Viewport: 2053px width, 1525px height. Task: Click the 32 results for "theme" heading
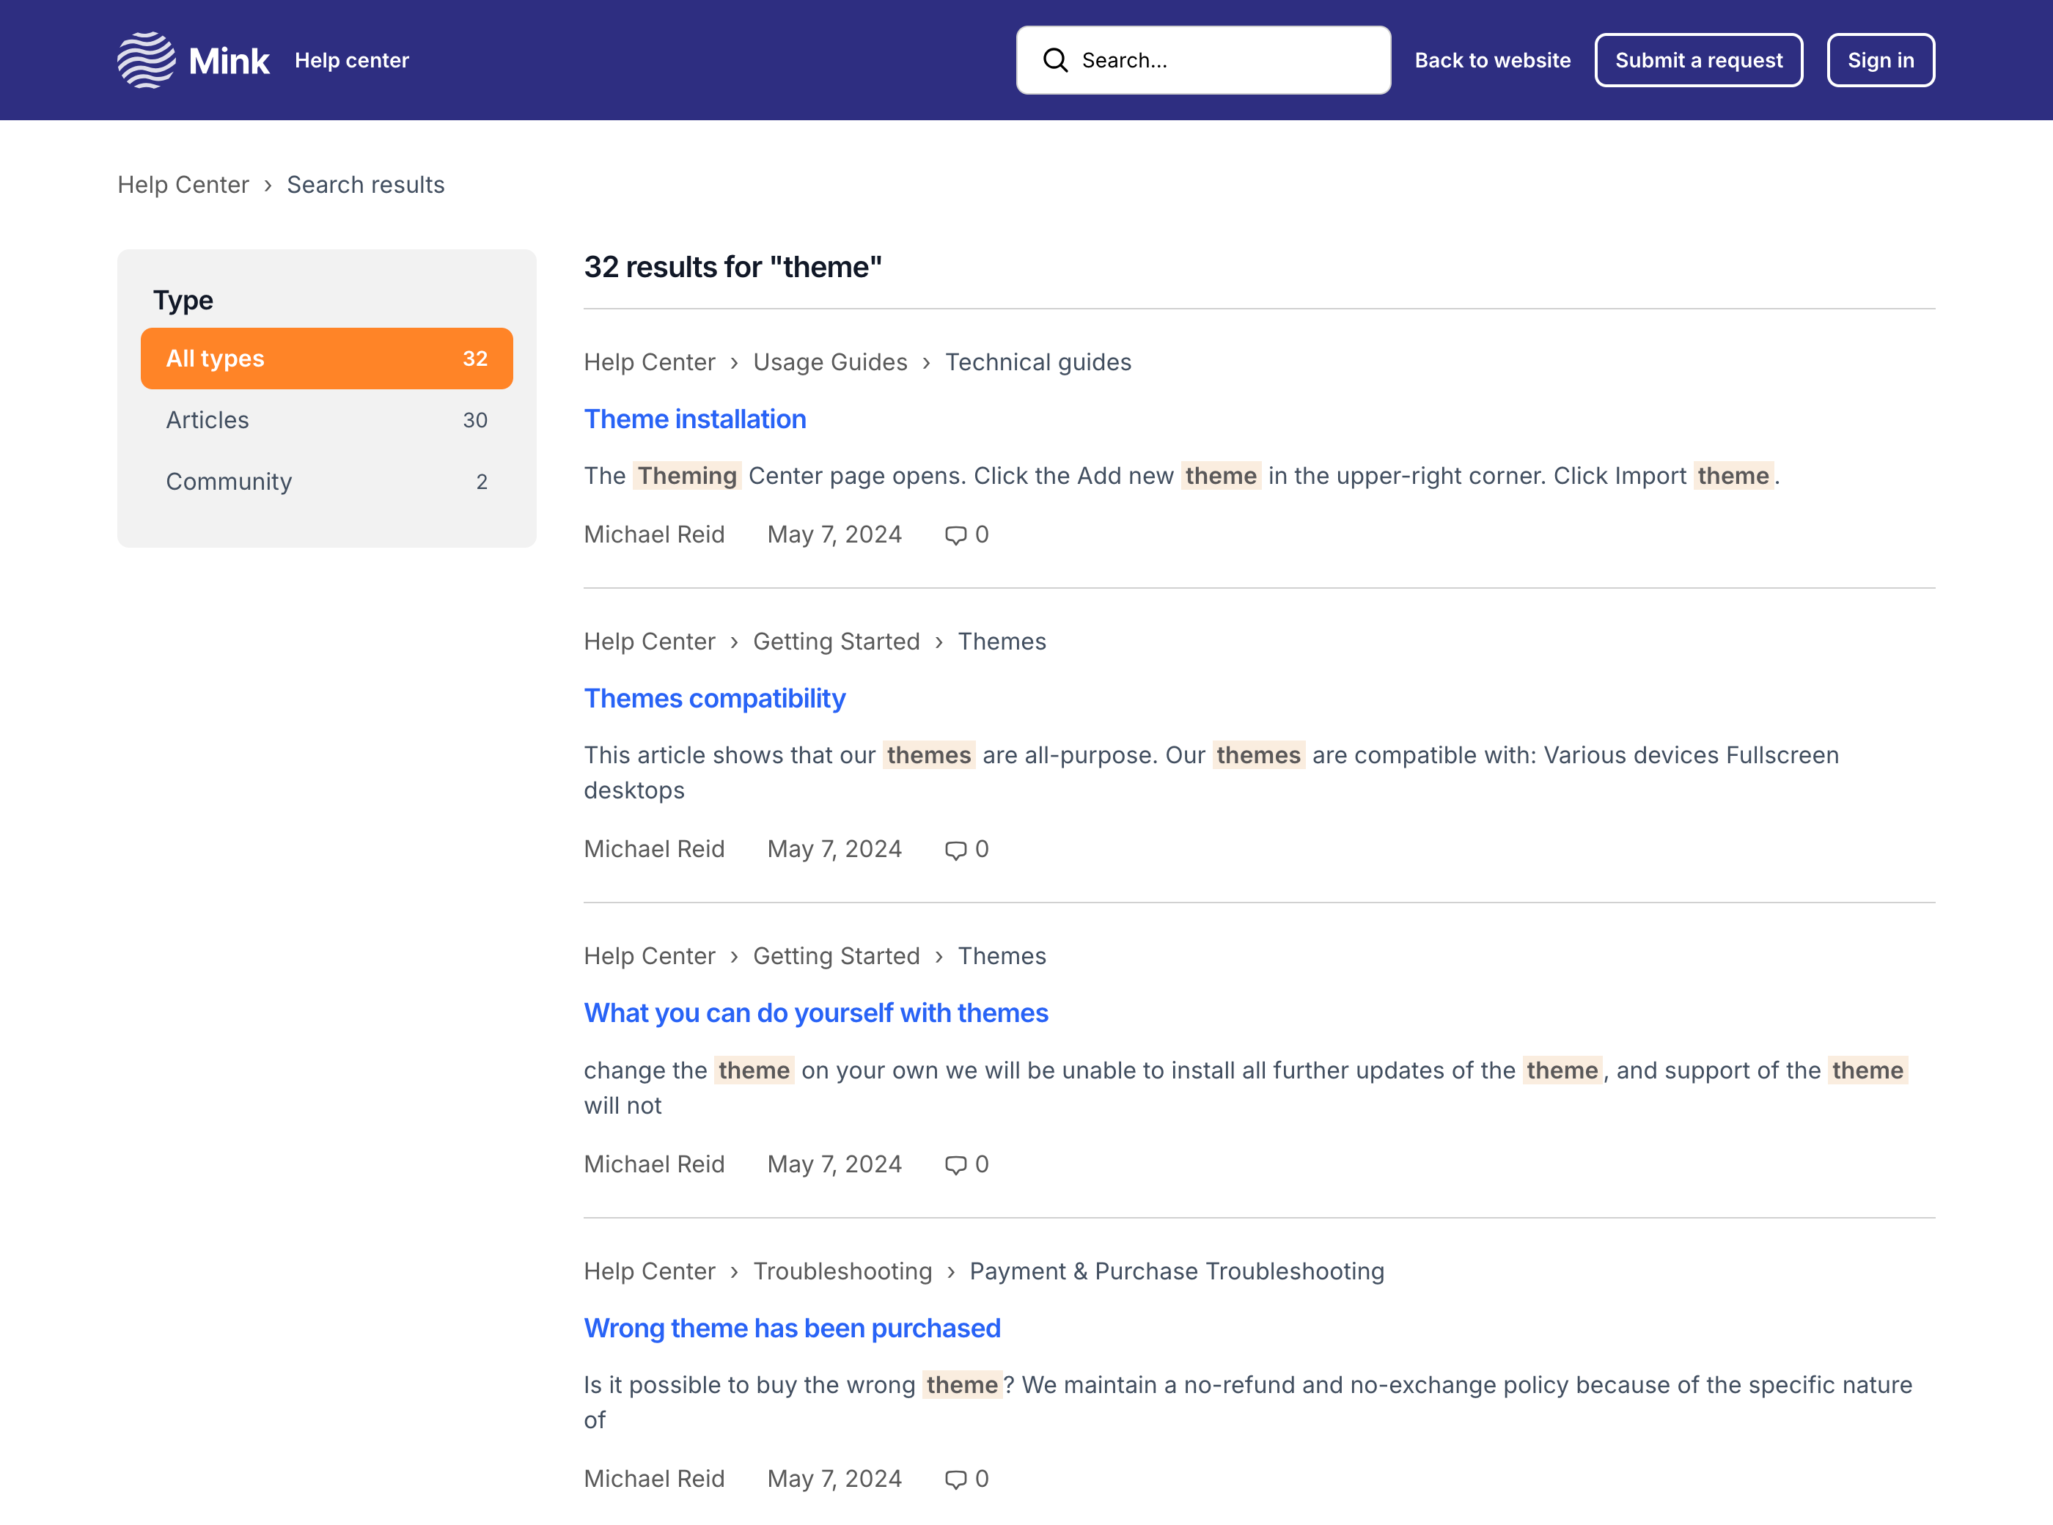[x=733, y=267]
